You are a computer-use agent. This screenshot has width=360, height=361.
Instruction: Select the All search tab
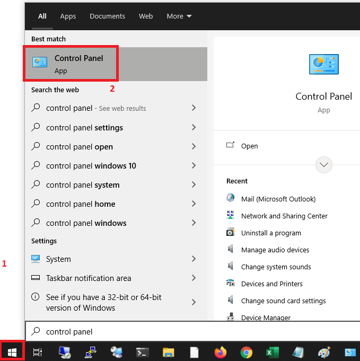click(42, 16)
